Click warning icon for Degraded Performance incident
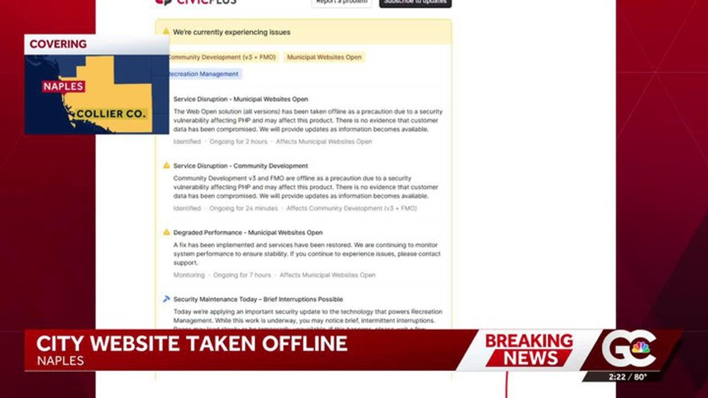The height and width of the screenshot is (398, 708). coord(166,232)
